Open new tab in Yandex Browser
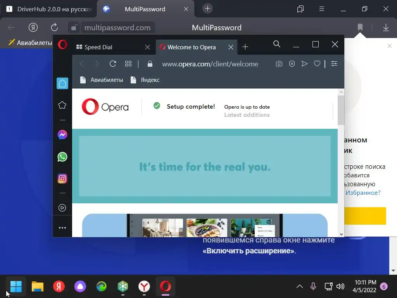The width and height of the screenshot is (397, 298). point(207,9)
